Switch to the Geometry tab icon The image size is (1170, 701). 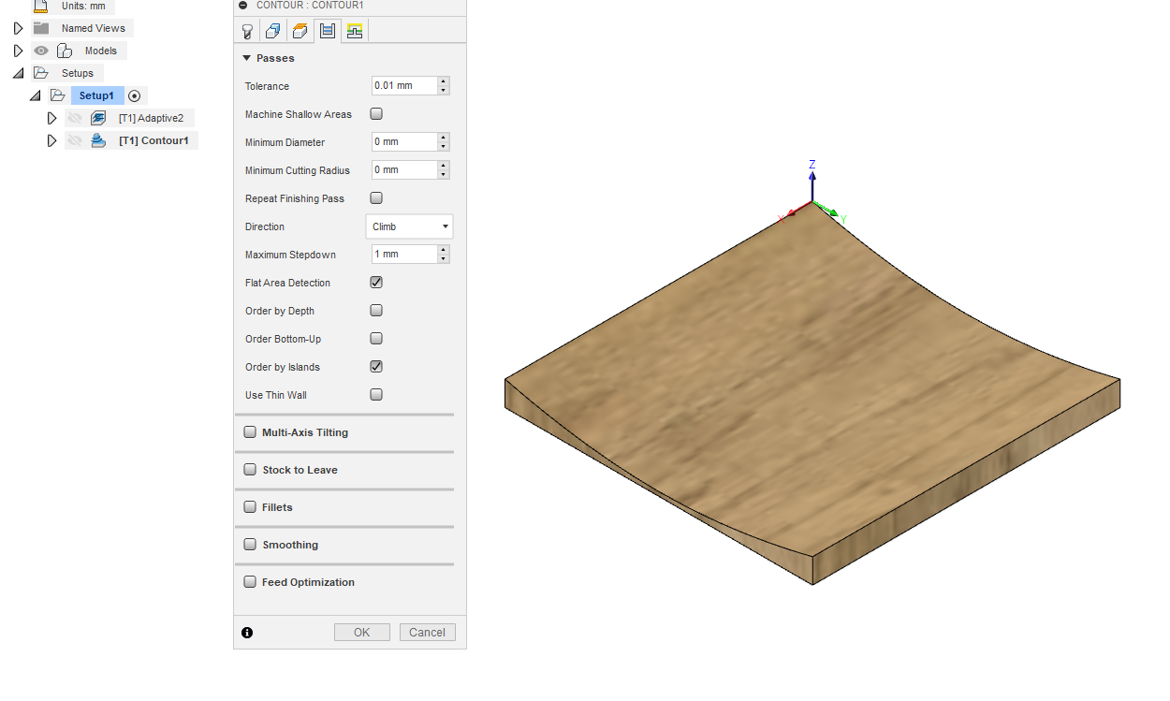(273, 31)
